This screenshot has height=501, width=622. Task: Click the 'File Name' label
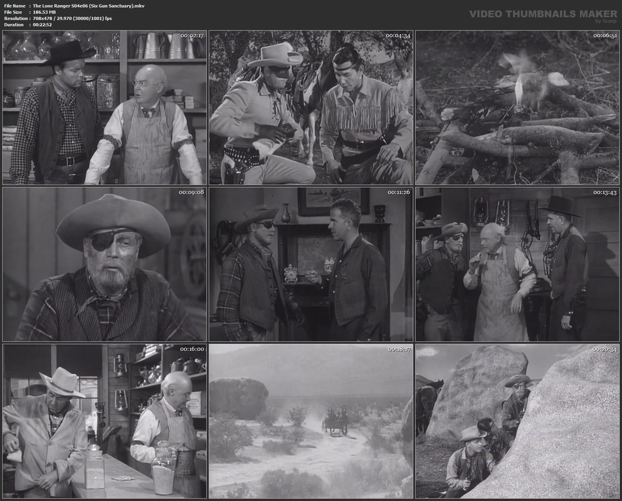click(14, 6)
